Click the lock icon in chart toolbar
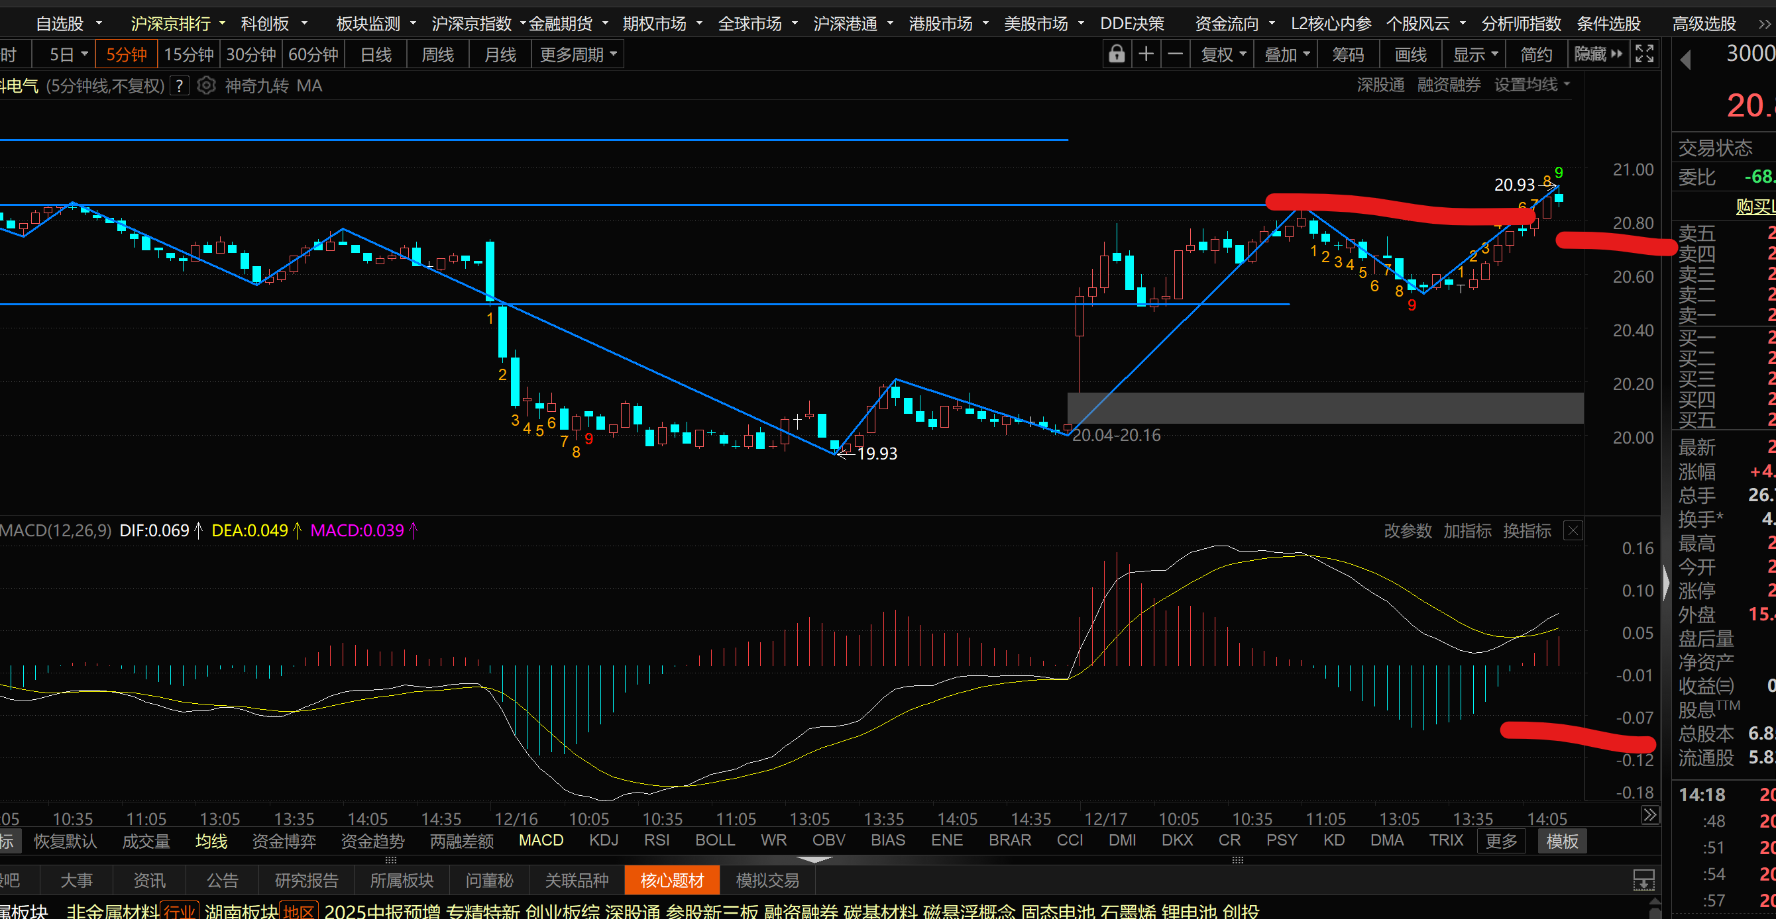The width and height of the screenshot is (1776, 919). click(x=1116, y=54)
